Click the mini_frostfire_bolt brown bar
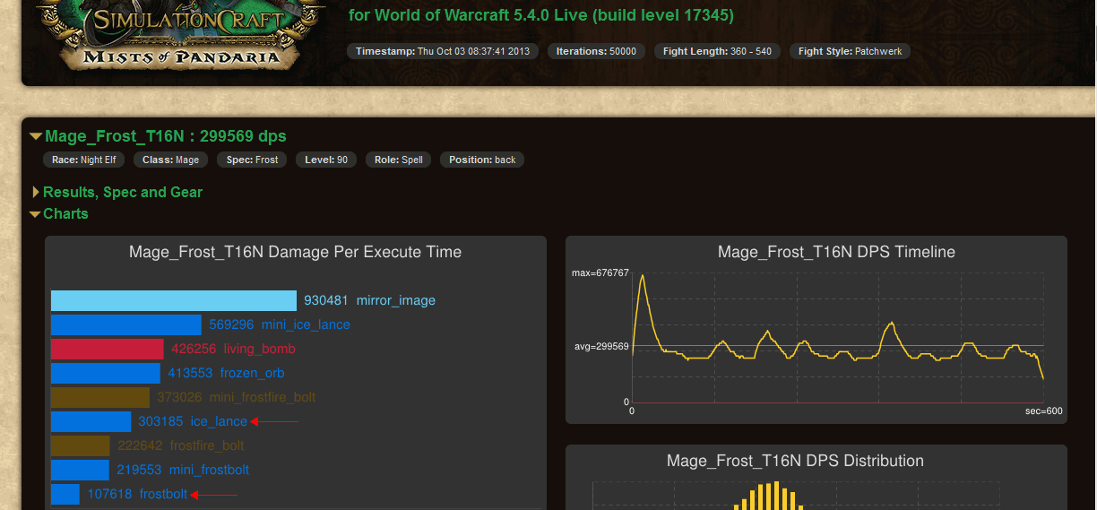 [100, 397]
